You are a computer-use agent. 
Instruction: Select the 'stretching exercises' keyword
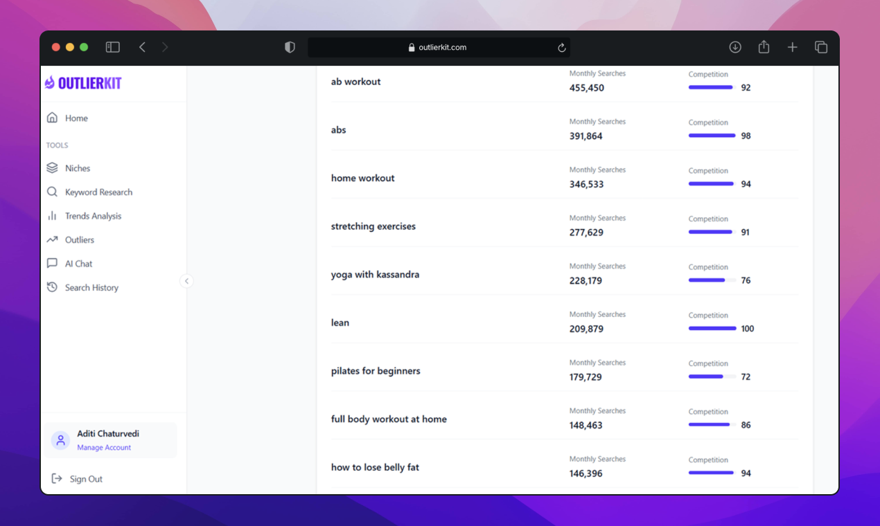[373, 226]
